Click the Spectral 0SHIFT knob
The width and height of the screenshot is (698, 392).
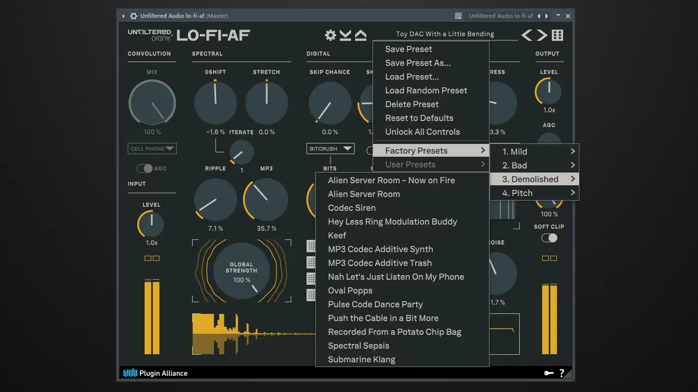215,103
